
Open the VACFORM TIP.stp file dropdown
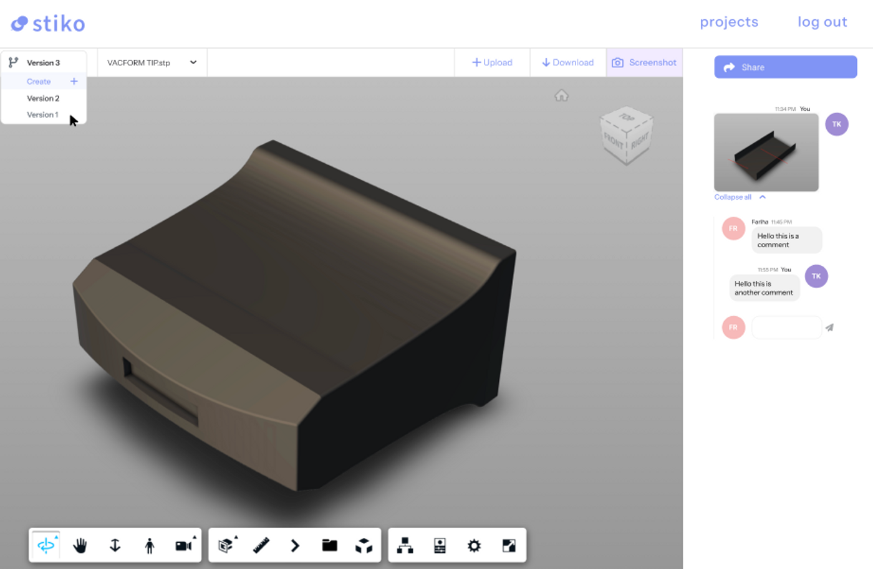coord(152,63)
